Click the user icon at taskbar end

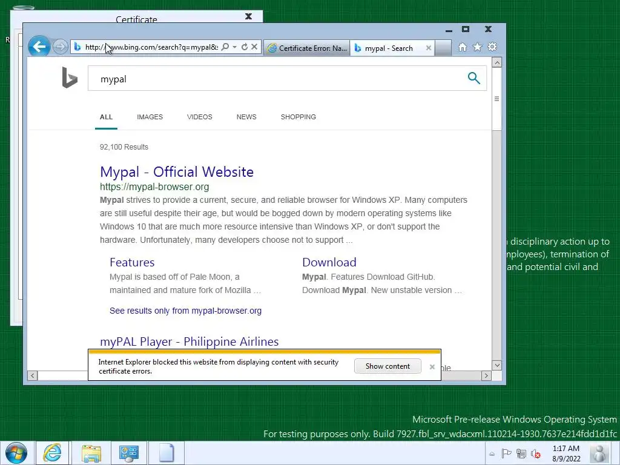point(599,453)
